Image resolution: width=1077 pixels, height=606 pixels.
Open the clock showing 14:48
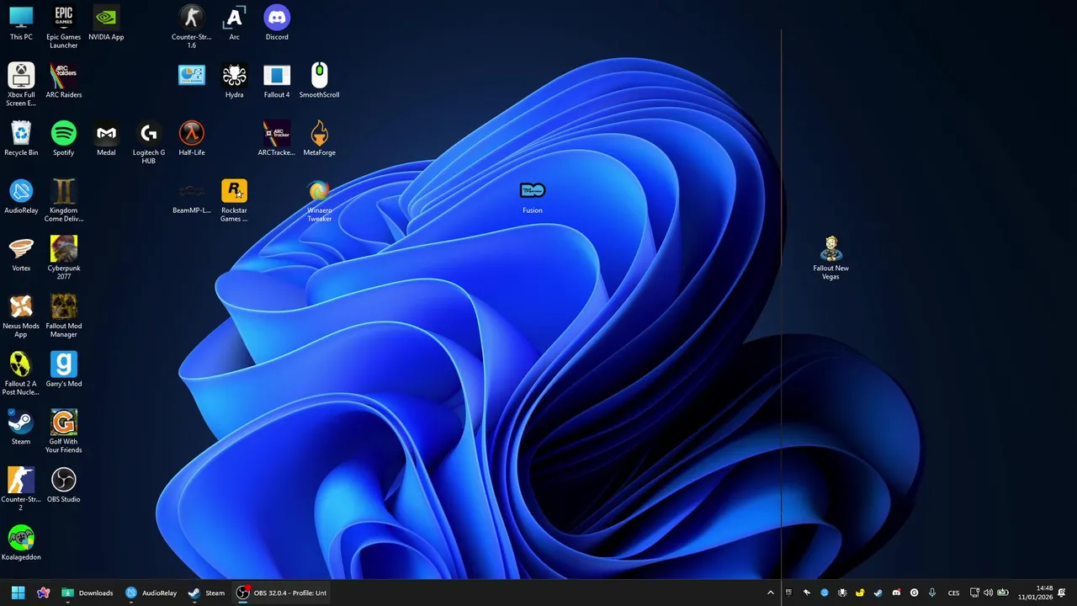1036,593
